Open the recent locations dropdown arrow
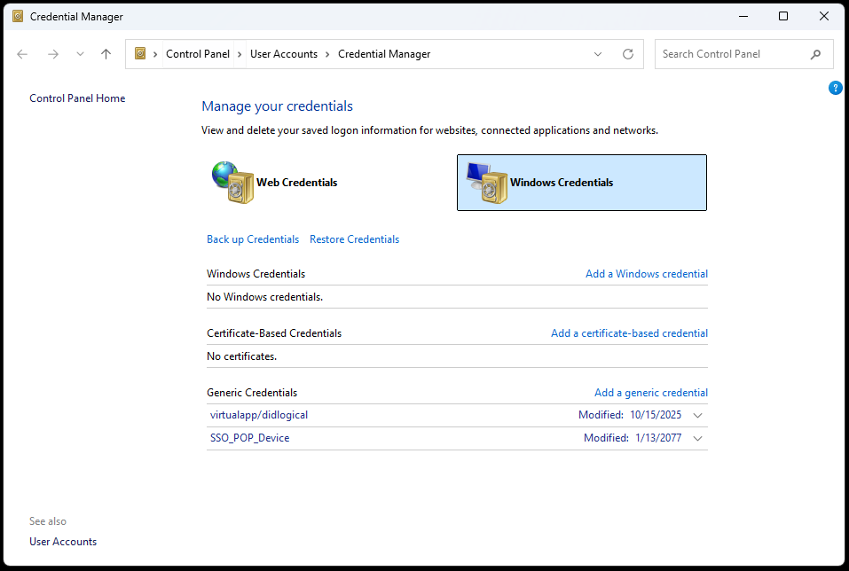The height and width of the screenshot is (571, 849). (x=80, y=54)
